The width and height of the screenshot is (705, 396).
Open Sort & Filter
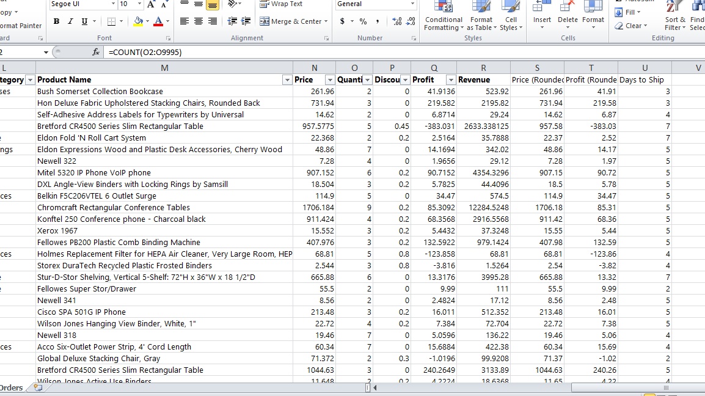pos(675,16)
